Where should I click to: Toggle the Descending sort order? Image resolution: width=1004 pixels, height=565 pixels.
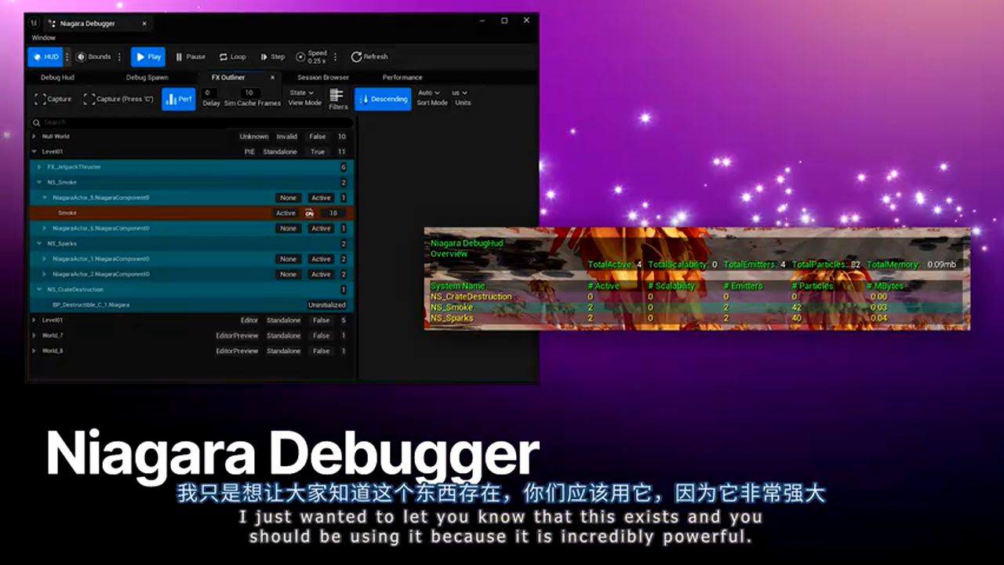pyautogui.click(x=383, y=99)
